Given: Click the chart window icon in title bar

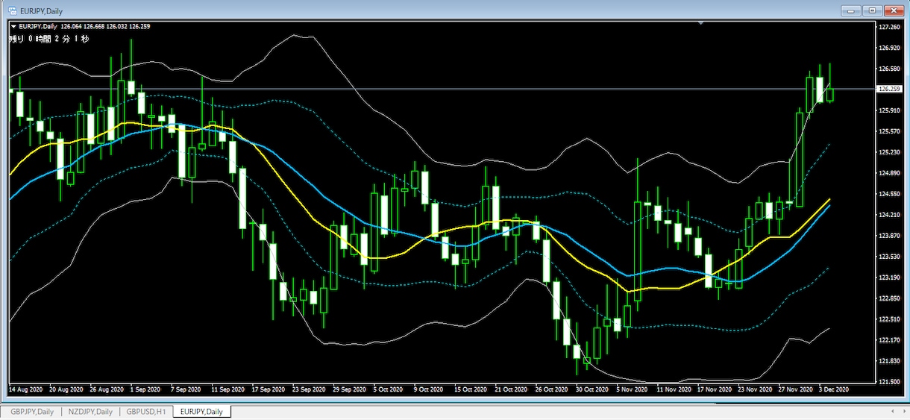Looking at the screenshot, I should [x=13, y=10].
